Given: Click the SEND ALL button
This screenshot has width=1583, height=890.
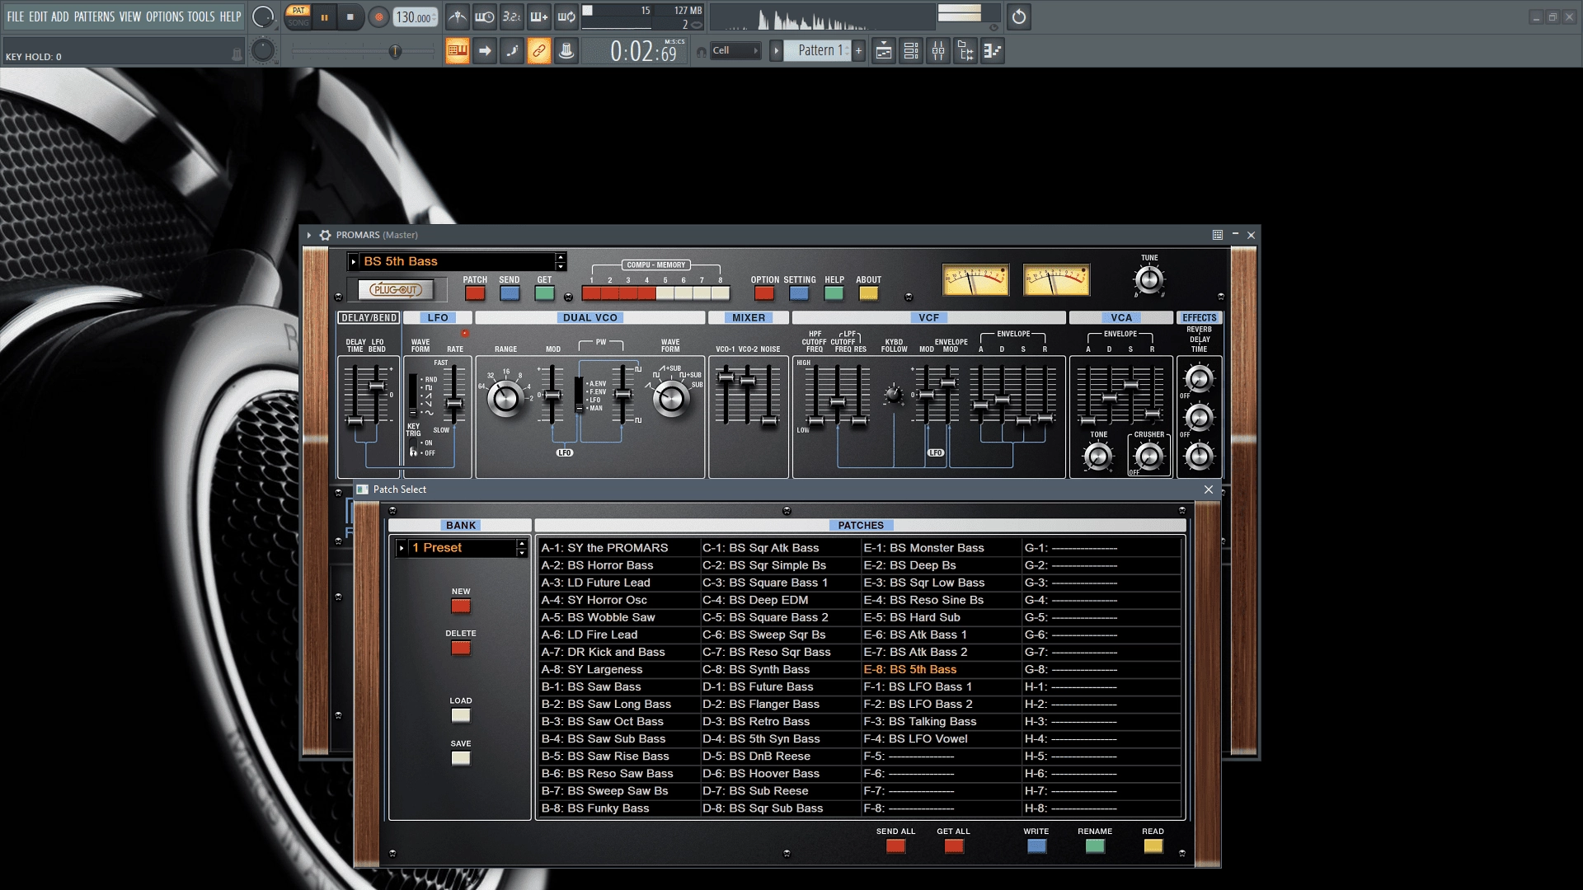Looking at the screenshot, I should pyautogui.click(x=895, y=845).
